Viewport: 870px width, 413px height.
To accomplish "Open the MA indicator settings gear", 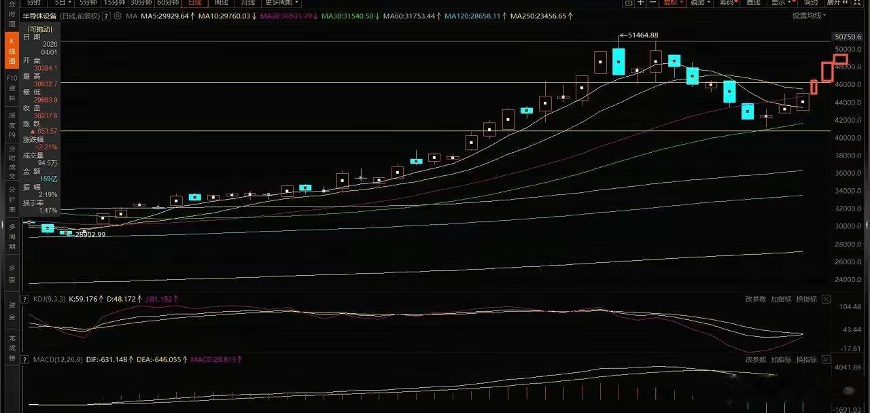I will tap(118, 16).
